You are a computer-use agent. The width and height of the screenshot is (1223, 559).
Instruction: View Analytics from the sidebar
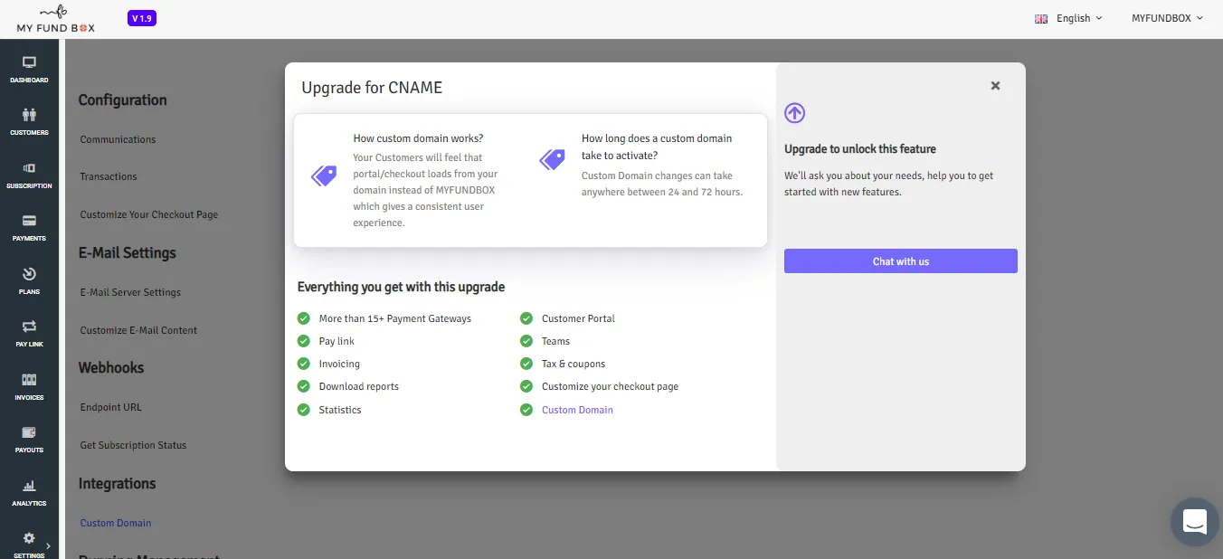[29, 492]
